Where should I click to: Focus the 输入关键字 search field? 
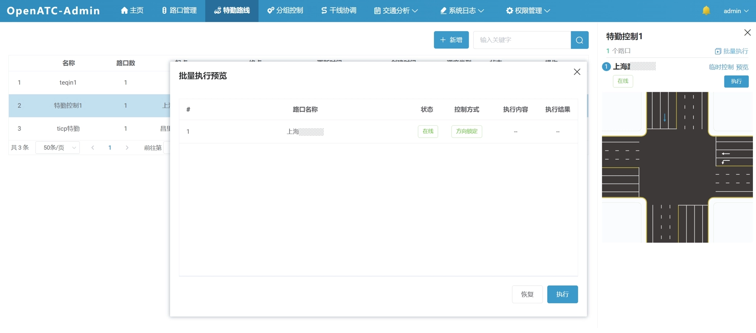[x=522, y=40]
